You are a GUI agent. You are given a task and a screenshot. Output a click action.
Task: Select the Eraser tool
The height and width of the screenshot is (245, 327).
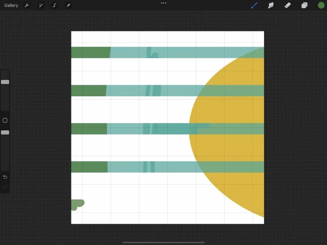288,5
